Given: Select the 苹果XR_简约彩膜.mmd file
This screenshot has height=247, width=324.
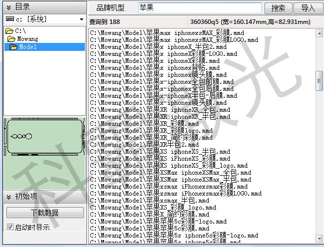Looking at the screenshot, I should tap(151, 138).
